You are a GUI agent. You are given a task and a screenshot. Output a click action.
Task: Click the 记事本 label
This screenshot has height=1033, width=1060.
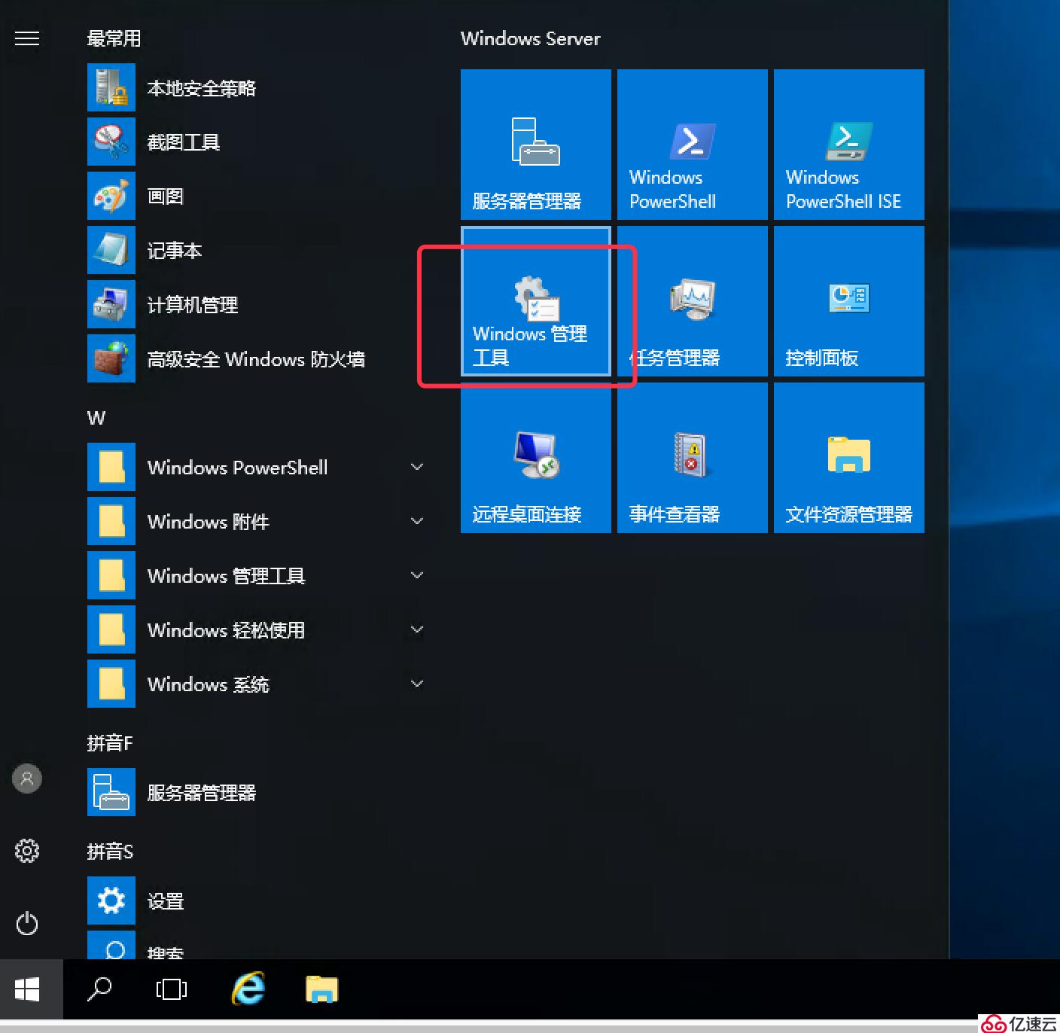pyautogui.click(x=175, y=251)
